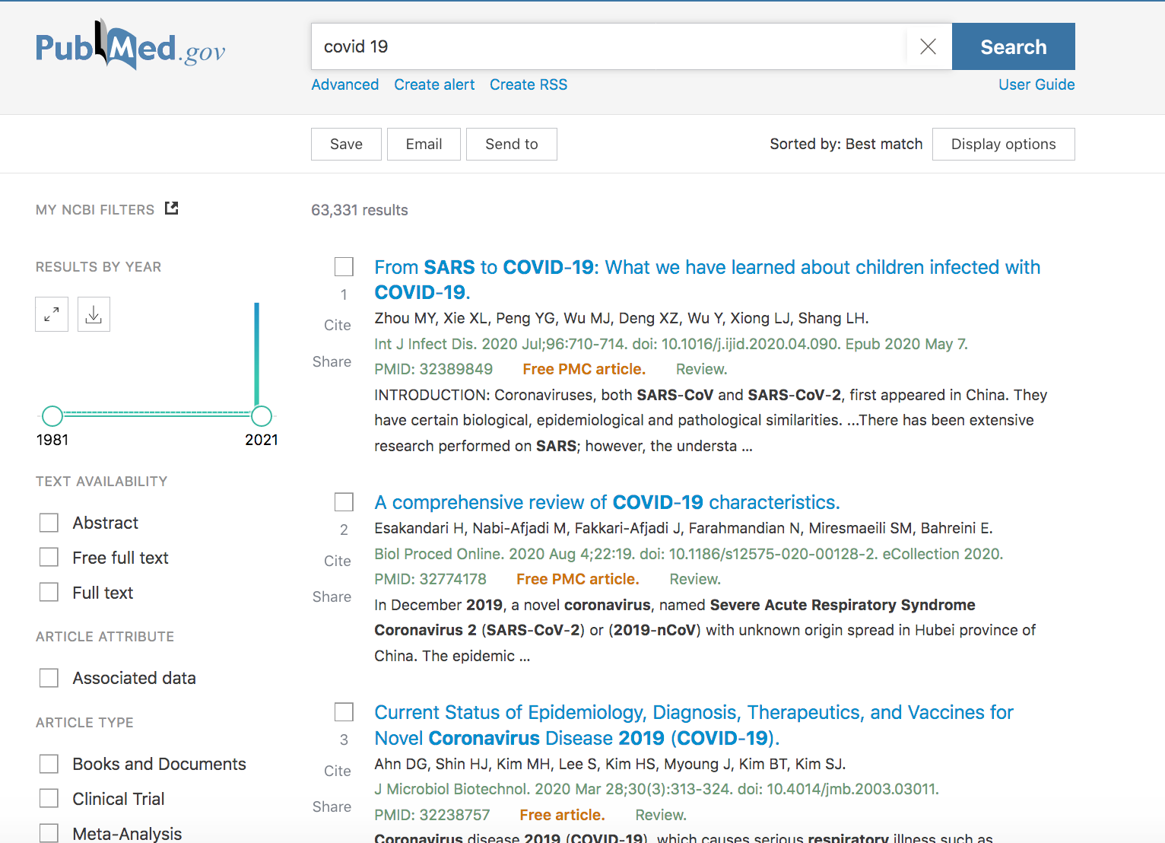This screenshot has width=1165, height=843.
Task: Enable the Abstract filter checkbox
Action: pyautogui.click(x=49, y=523)
